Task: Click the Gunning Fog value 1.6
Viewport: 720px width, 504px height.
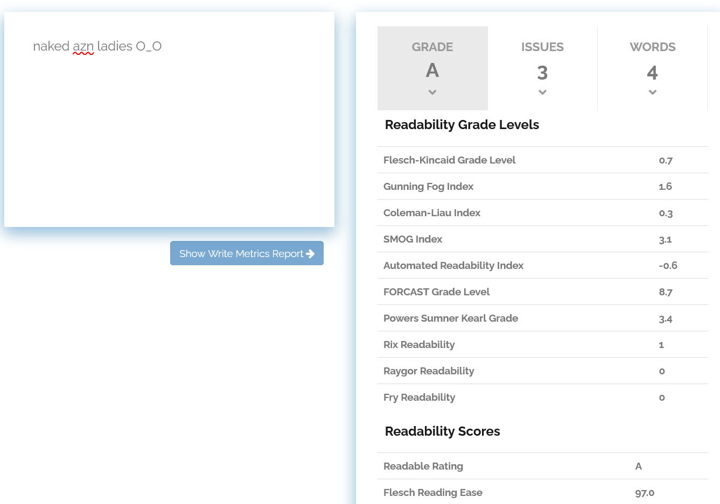Action: click(x=665, y=187)
